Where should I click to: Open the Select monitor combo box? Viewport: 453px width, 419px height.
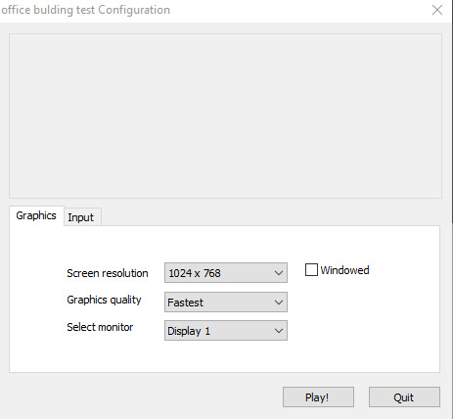click(x=226, y=331)
